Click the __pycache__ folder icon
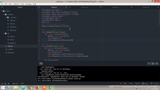The image size is (160, 90). [x=8, y=17]
